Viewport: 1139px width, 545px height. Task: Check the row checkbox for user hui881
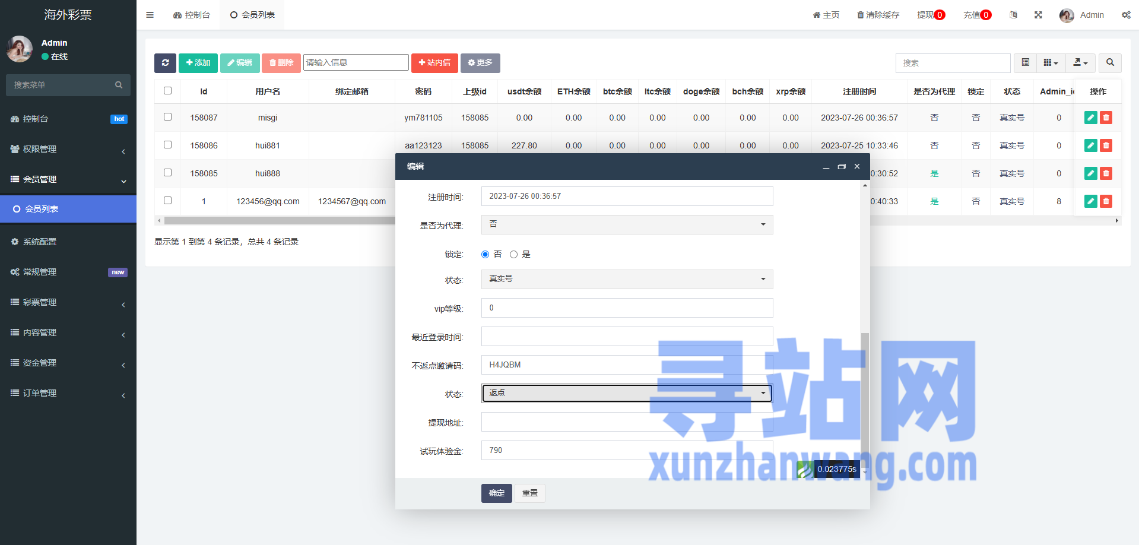point(167,145)
